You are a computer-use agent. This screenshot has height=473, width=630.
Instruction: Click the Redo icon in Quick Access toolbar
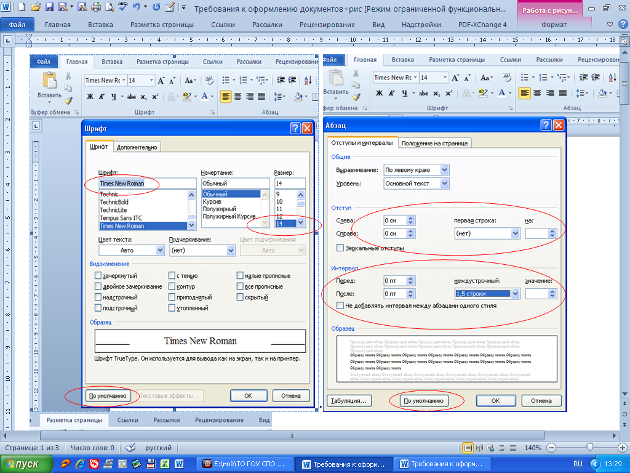point(156,7)
